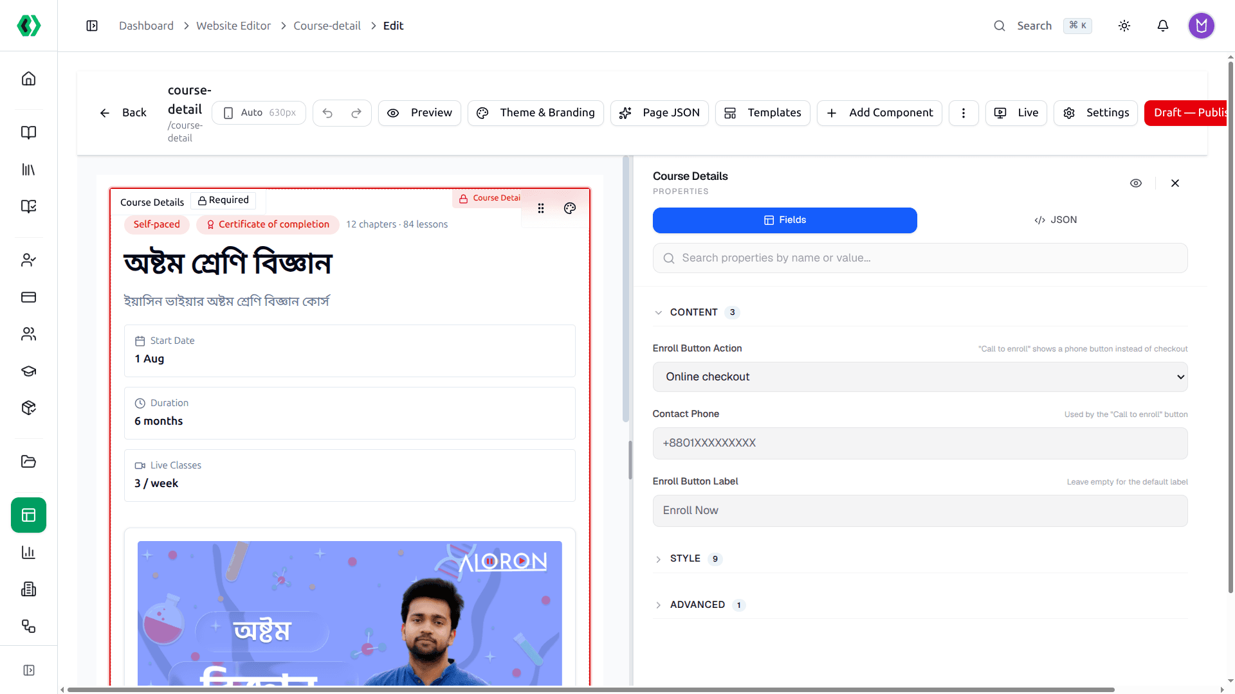The height and width of the screenshot is (694, 1235).
Task: Click the Enroll Button Label input
Action: (x=920, y=511)
